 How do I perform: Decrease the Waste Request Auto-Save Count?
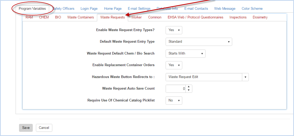tap(189, 90)
